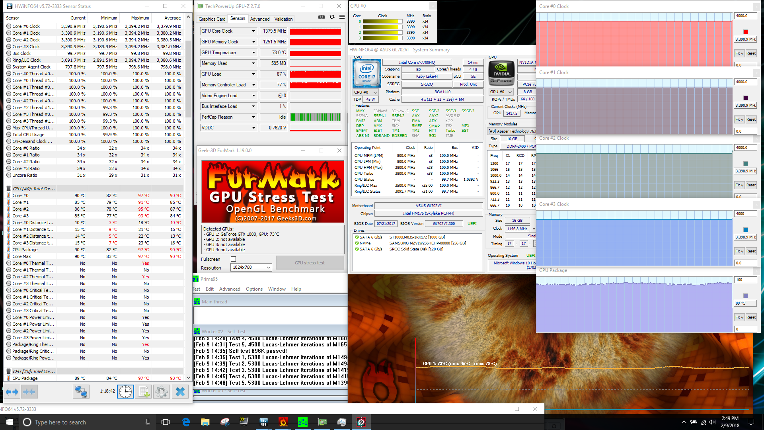Open GPU-Z hamburger menu icon

[x=342, y=17]
